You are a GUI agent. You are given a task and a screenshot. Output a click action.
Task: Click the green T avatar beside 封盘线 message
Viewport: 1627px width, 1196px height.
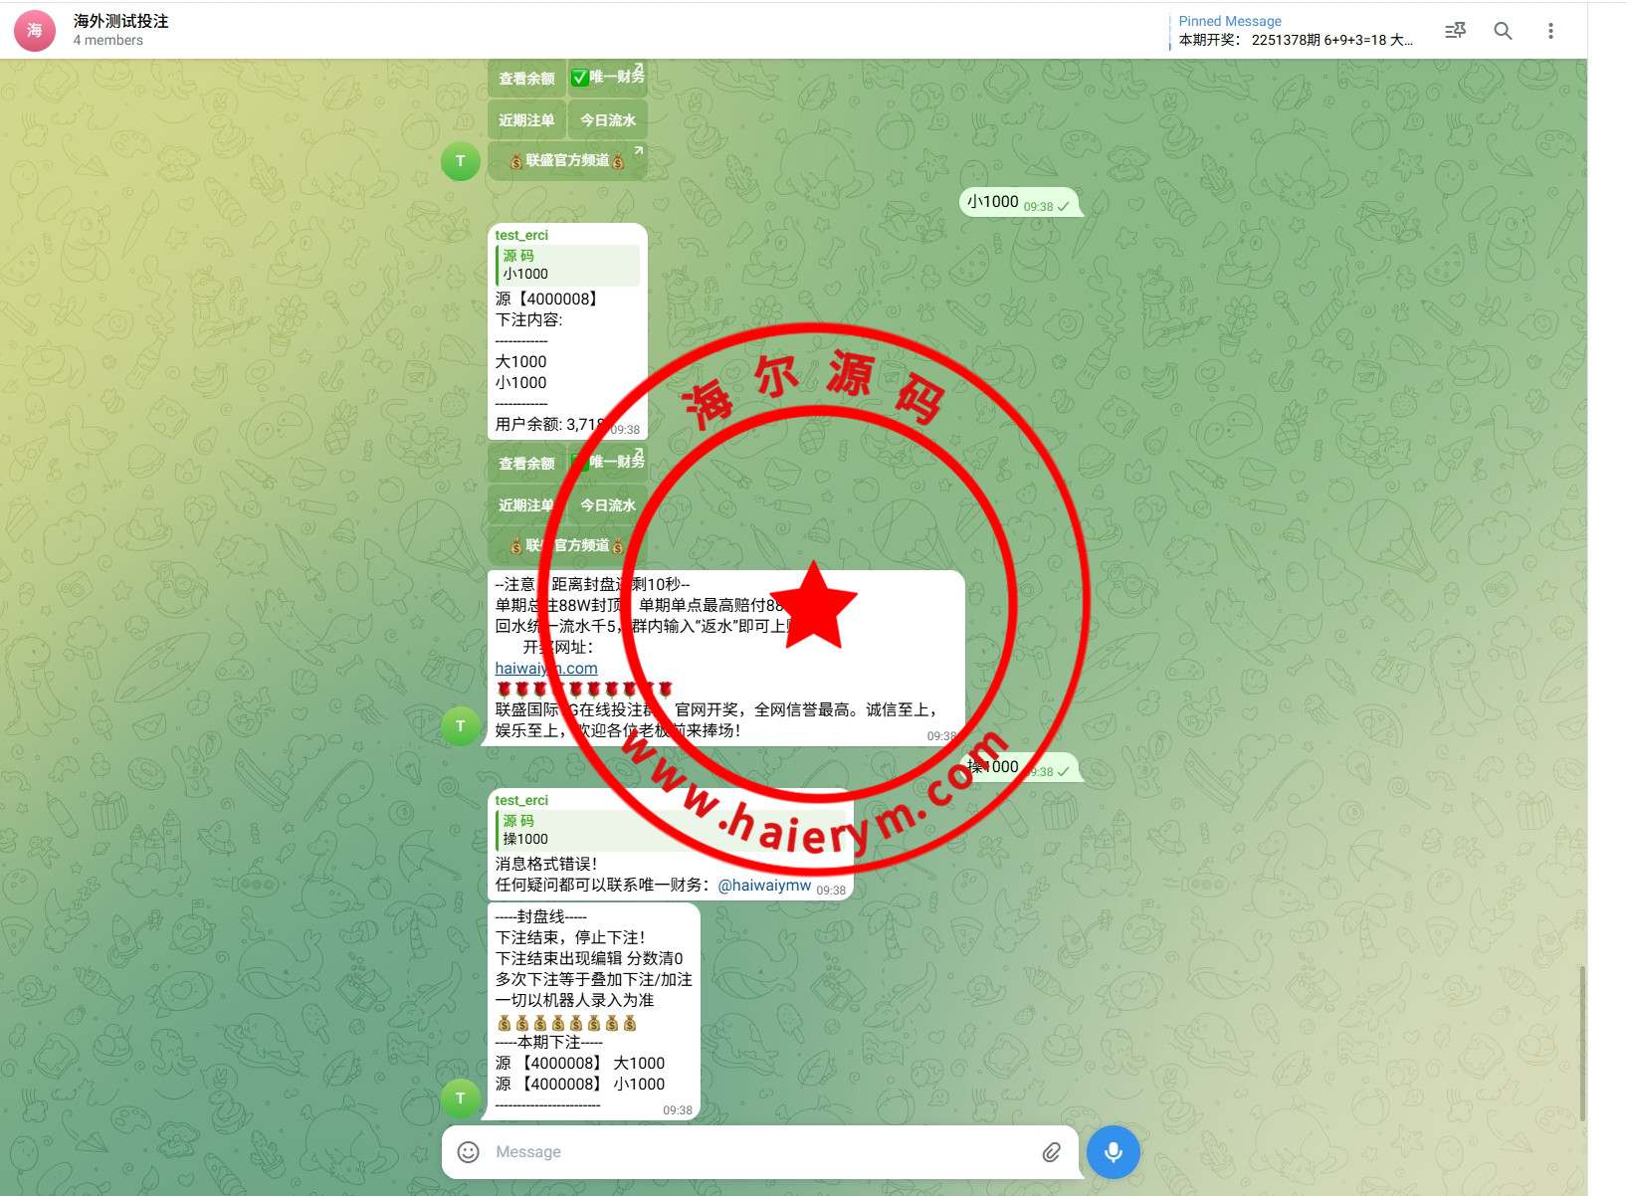[460, 1097]
